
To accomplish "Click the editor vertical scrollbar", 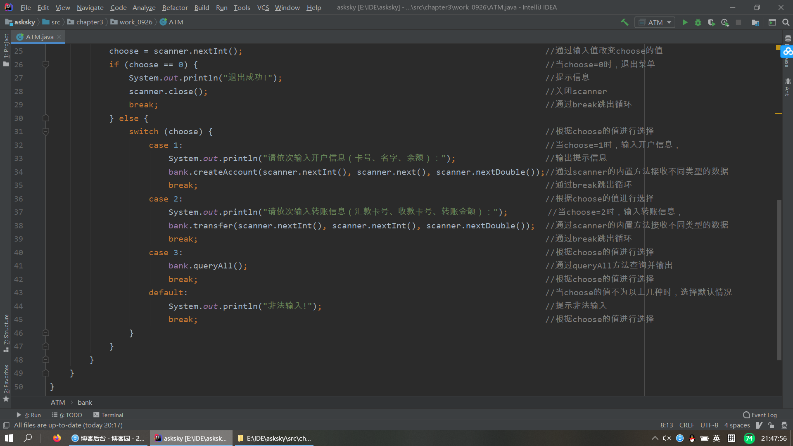I will 779,279.
